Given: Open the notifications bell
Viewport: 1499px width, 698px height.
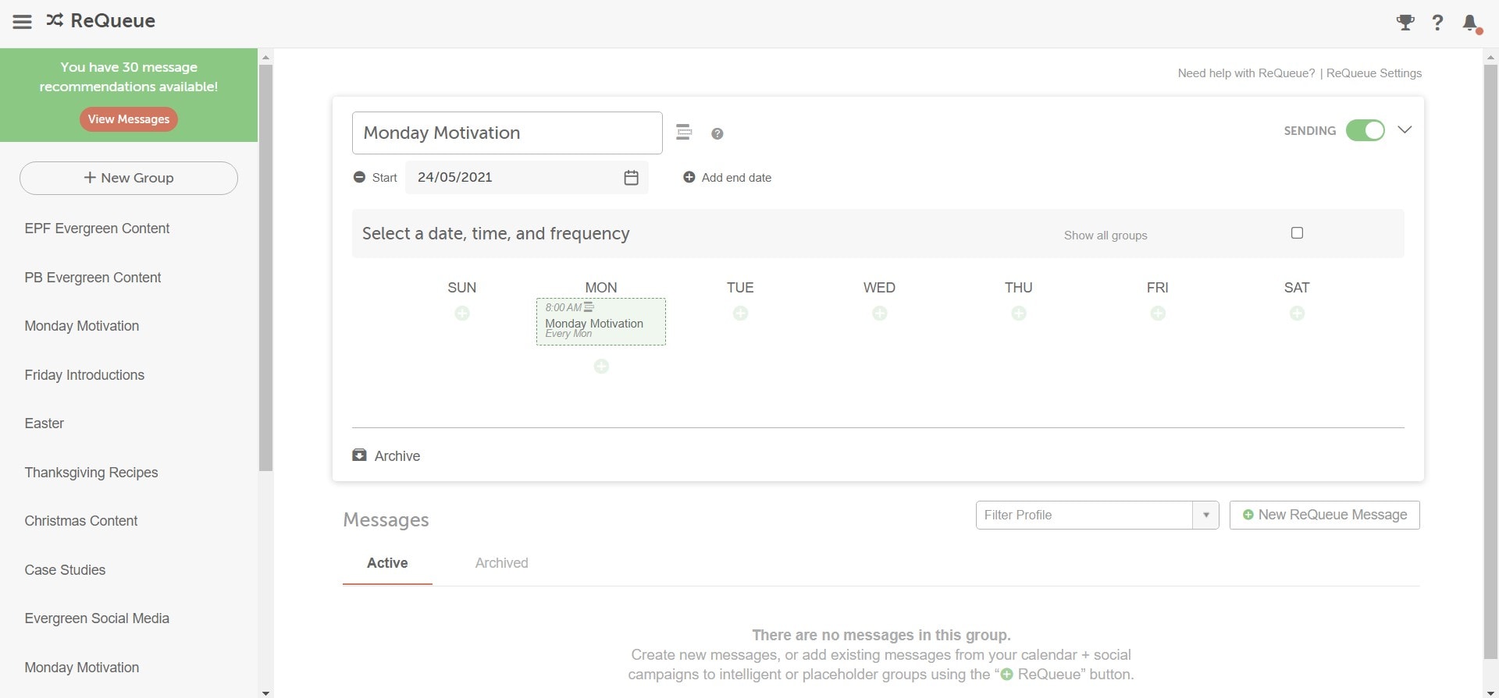Looking at the screenshot, I should click(1471, 23).
